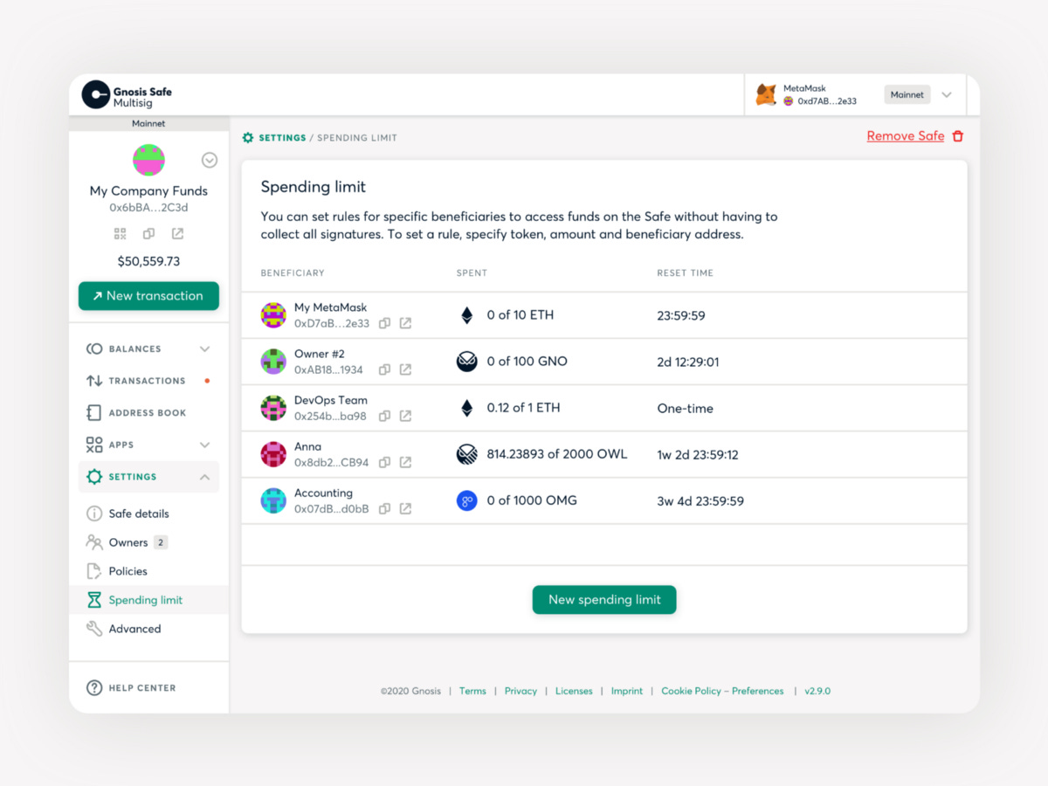Click the DevOps Team beneficiary identicon
The image size is (1048, 786).
pos(273,408)
